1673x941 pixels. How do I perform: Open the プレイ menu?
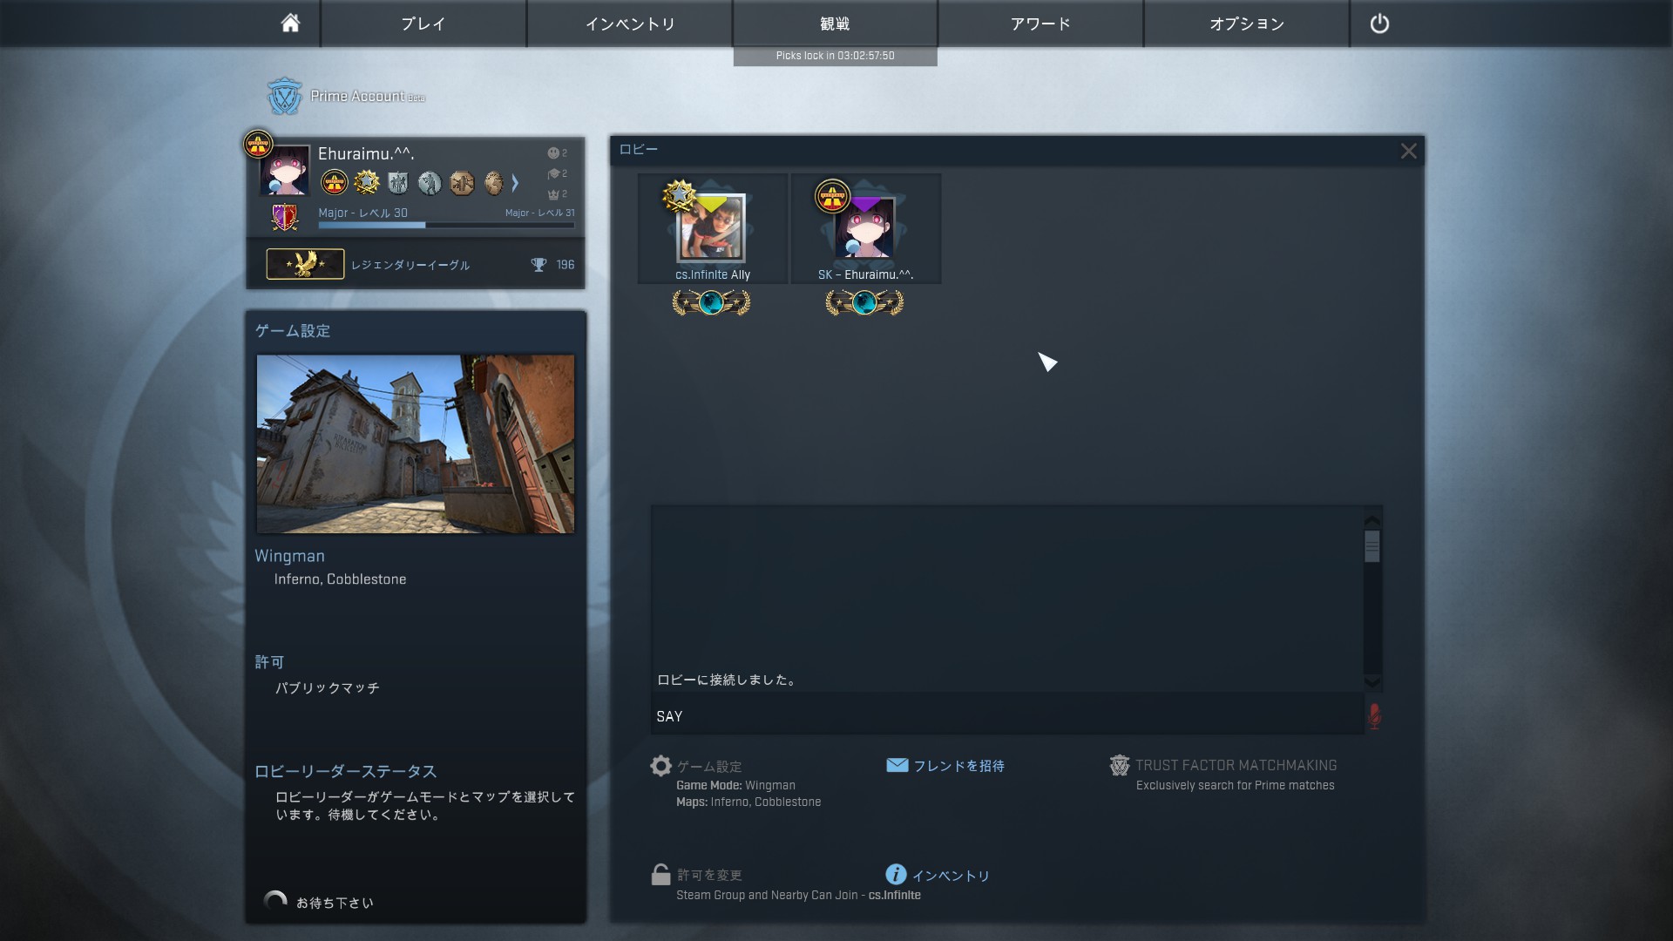pyautogui.click(x=423, y=24)
